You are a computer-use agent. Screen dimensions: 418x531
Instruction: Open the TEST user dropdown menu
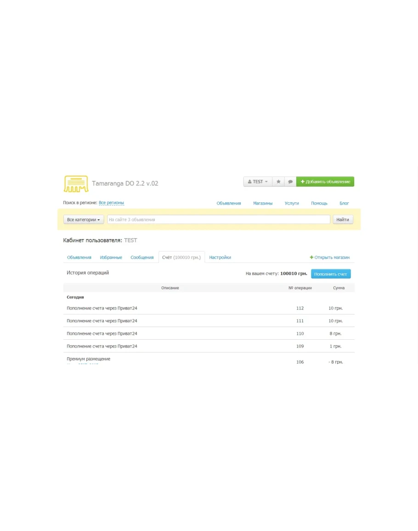click(x=258, y=182)
